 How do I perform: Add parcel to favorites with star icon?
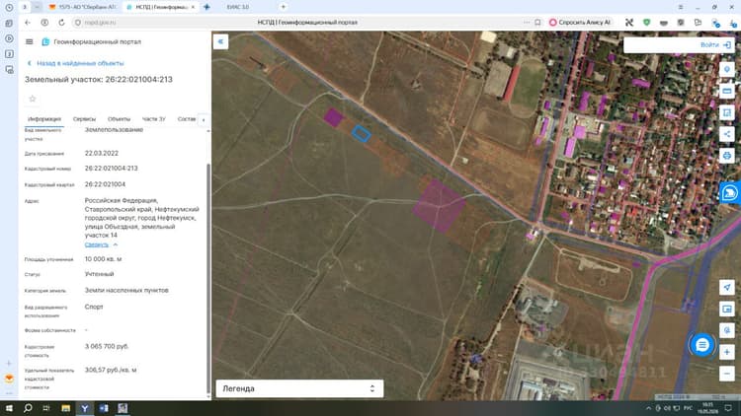pyautogui.click(x=33, y=99)
